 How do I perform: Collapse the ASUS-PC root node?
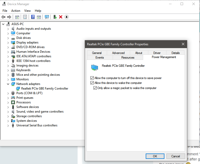(3, 24)
